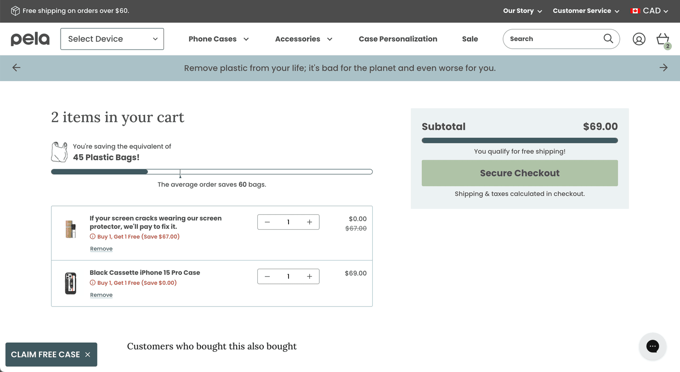
Task: Decrease Black Cassette case quantity
Action: coord(267,276)
